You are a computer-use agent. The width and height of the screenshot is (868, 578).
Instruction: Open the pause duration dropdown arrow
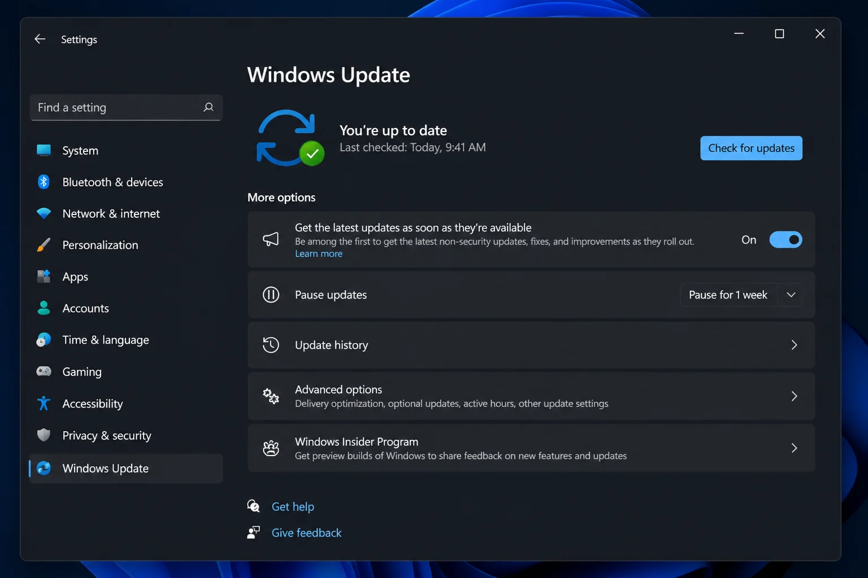791,295
